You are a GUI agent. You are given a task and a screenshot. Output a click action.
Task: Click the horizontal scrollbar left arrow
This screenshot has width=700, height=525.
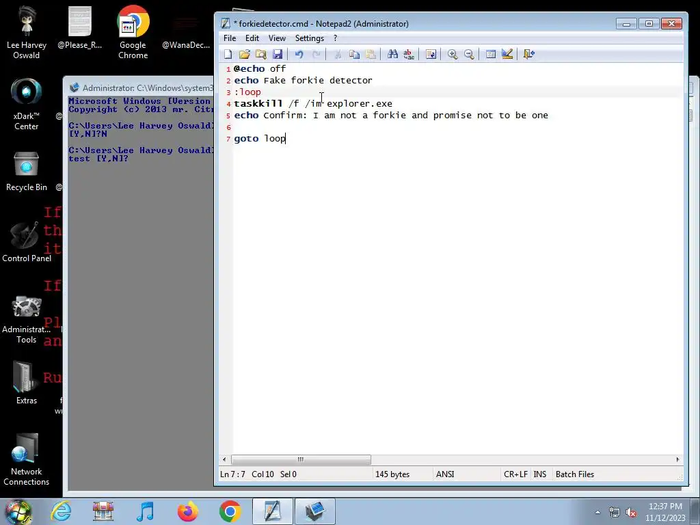(x=224, y=459)
